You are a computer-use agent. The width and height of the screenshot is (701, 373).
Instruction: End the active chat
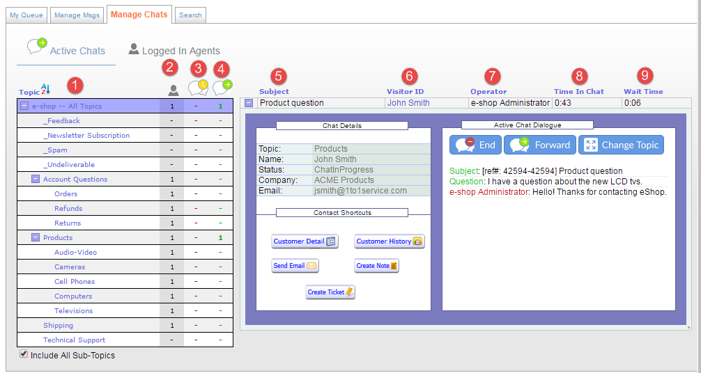[x=475, y=145]
